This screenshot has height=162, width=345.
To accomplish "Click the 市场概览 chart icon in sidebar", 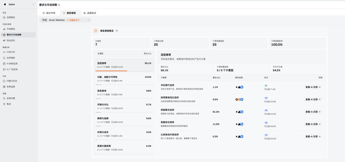I will 4,29.
